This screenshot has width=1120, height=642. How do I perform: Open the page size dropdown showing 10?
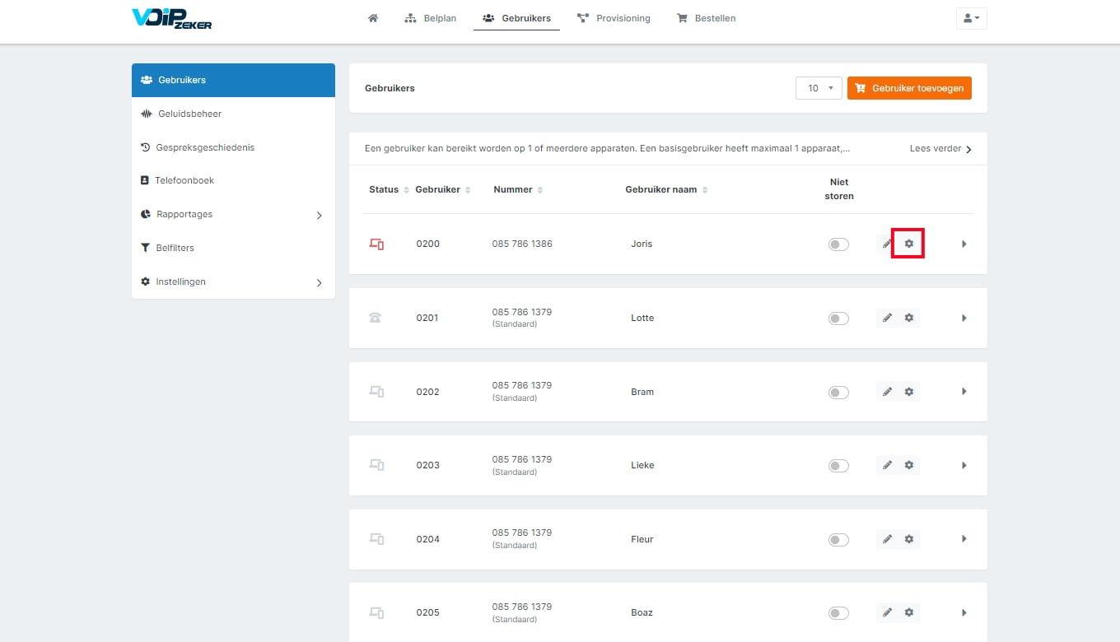(819, 88)
